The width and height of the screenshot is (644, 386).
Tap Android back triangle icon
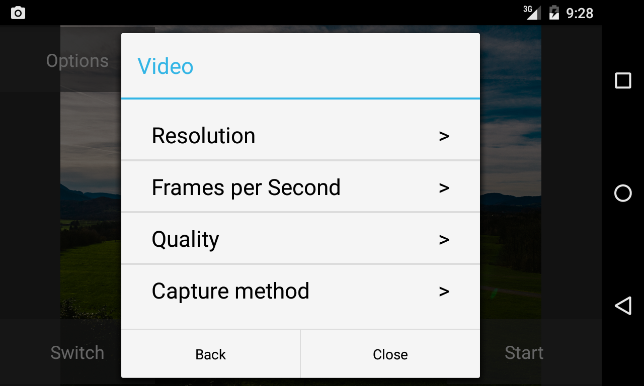pyautogui.click(x=623, y=306)
